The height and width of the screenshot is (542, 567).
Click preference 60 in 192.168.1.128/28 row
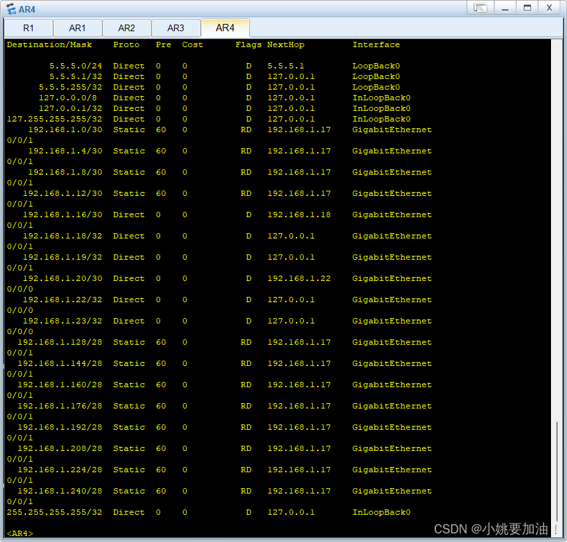pyautogui.click(x=161, y=342)
